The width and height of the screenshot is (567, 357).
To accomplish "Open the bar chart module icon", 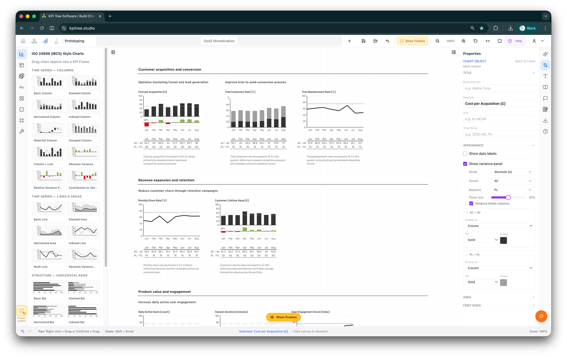I will 45,41.
